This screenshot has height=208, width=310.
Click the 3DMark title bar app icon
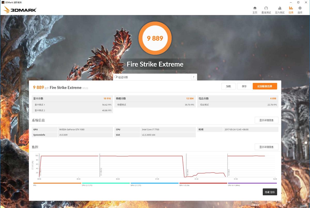tap(3, 2)
